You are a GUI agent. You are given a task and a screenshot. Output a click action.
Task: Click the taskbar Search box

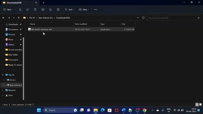[x=60, y=110]
